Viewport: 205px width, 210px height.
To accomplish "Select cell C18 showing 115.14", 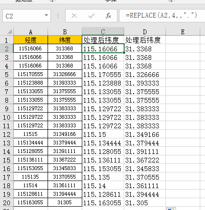I will (x=103, y=185).
